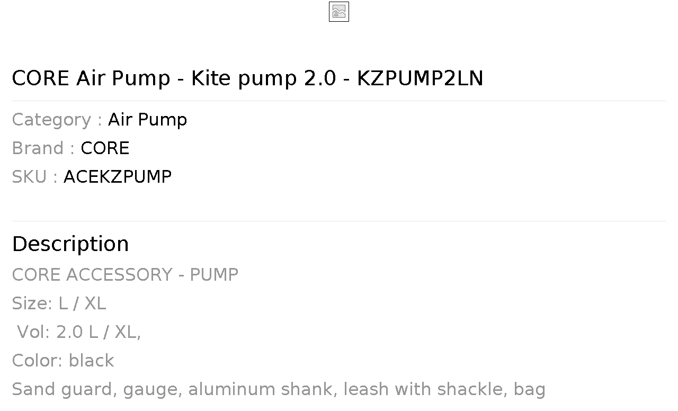
Task: Click the broken product image placeholder icon
Action: [x=339, y=12]
